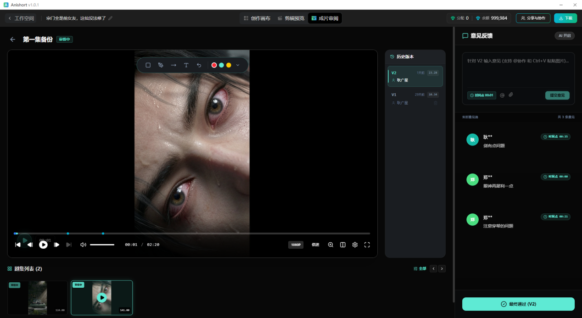Undo the last annotation
Image resolution: width=582 pixels, height=318 pixels.
tap(199, 65)
